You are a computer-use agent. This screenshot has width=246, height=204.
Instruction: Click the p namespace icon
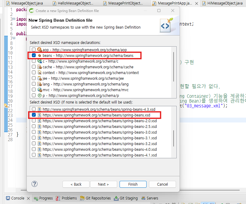tap(40, 95)
